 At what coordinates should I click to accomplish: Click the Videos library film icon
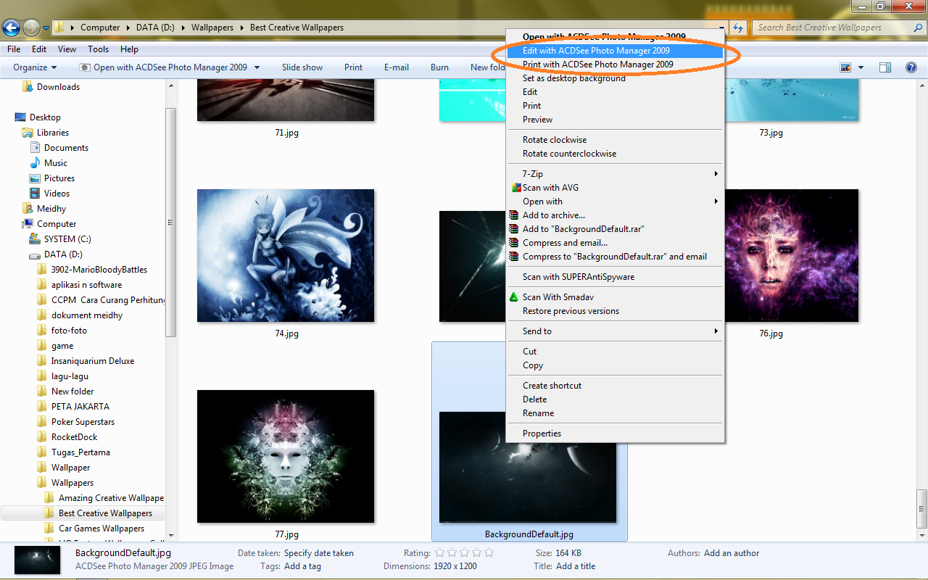click(x=35, y=194)
